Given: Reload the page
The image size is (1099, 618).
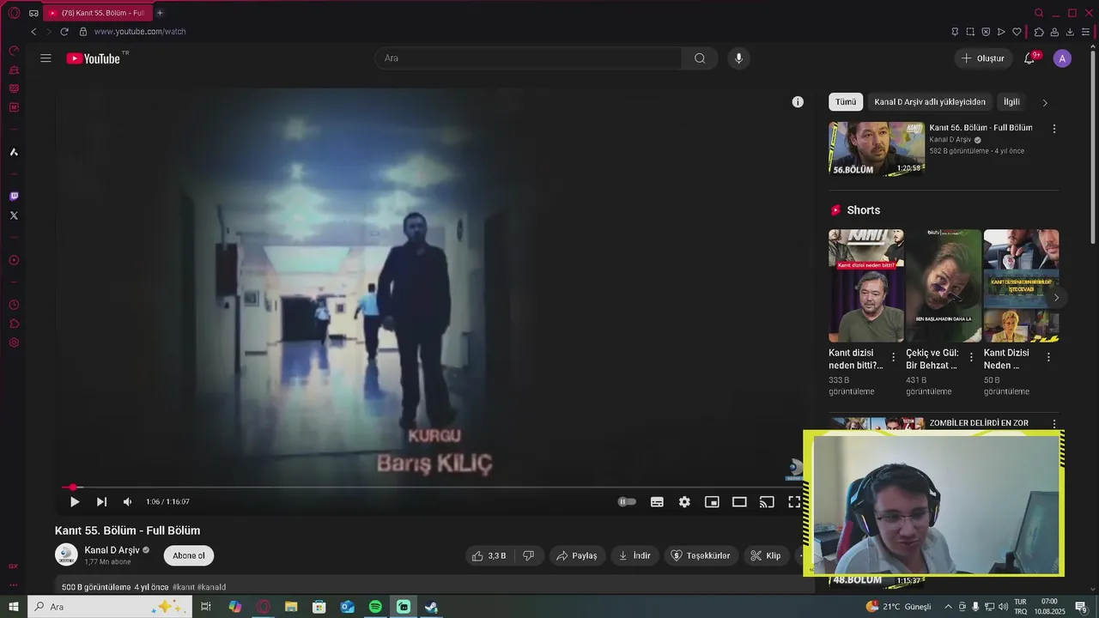Looking at the screenshot, I should [x=64, y=32].
